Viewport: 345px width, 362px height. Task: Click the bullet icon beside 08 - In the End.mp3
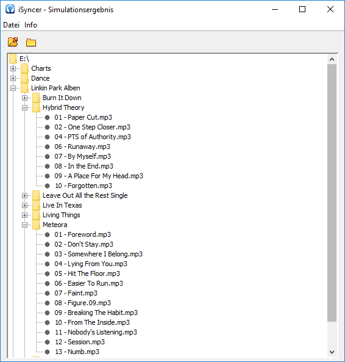48,166
